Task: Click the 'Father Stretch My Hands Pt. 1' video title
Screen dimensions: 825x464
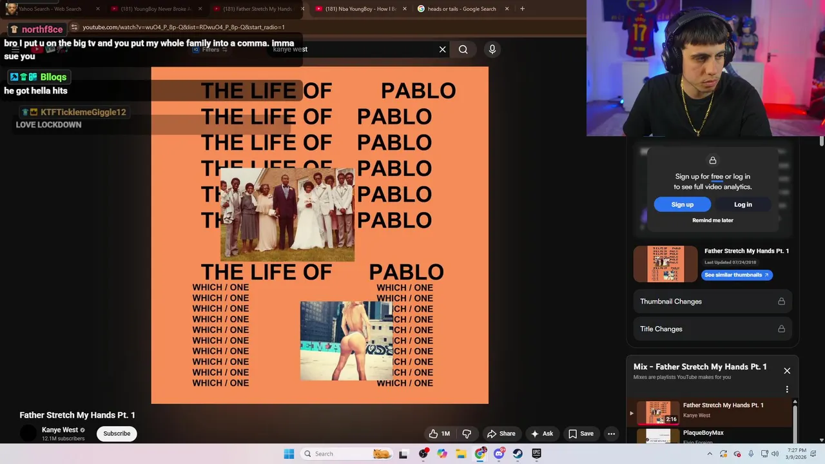Action: (77, 416)
